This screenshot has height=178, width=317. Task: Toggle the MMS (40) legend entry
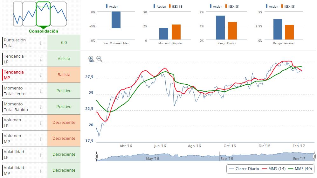[x=300, y=169]
